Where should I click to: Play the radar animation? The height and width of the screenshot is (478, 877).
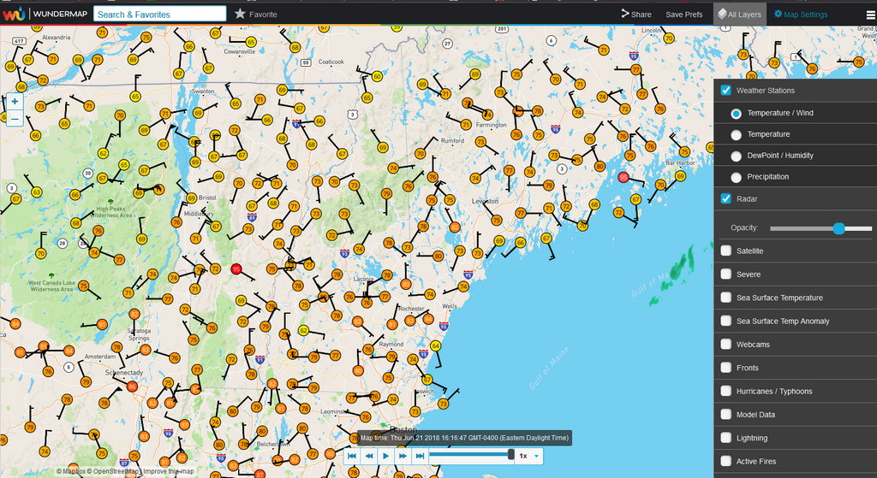click(385, 456)
